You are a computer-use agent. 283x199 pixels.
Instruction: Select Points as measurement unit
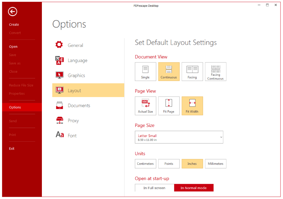point(169,164)
